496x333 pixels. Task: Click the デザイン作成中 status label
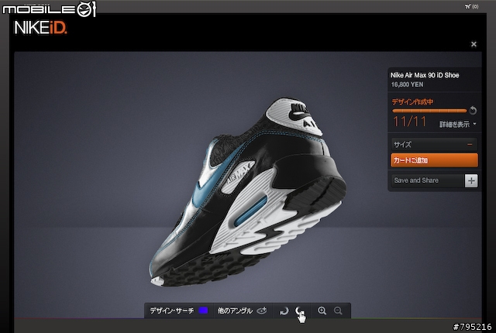click(x=412, y=102)
